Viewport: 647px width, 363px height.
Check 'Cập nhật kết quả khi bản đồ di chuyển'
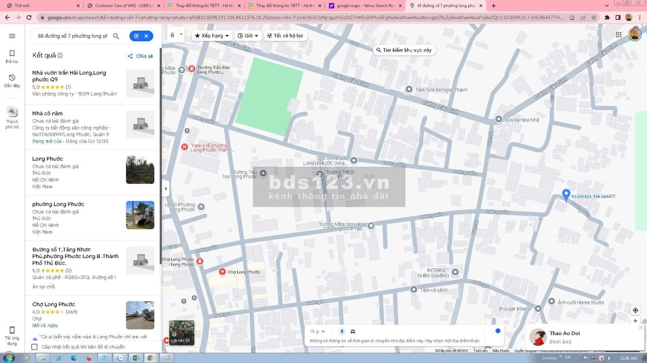pyautogui.click(x=35, y=347)
